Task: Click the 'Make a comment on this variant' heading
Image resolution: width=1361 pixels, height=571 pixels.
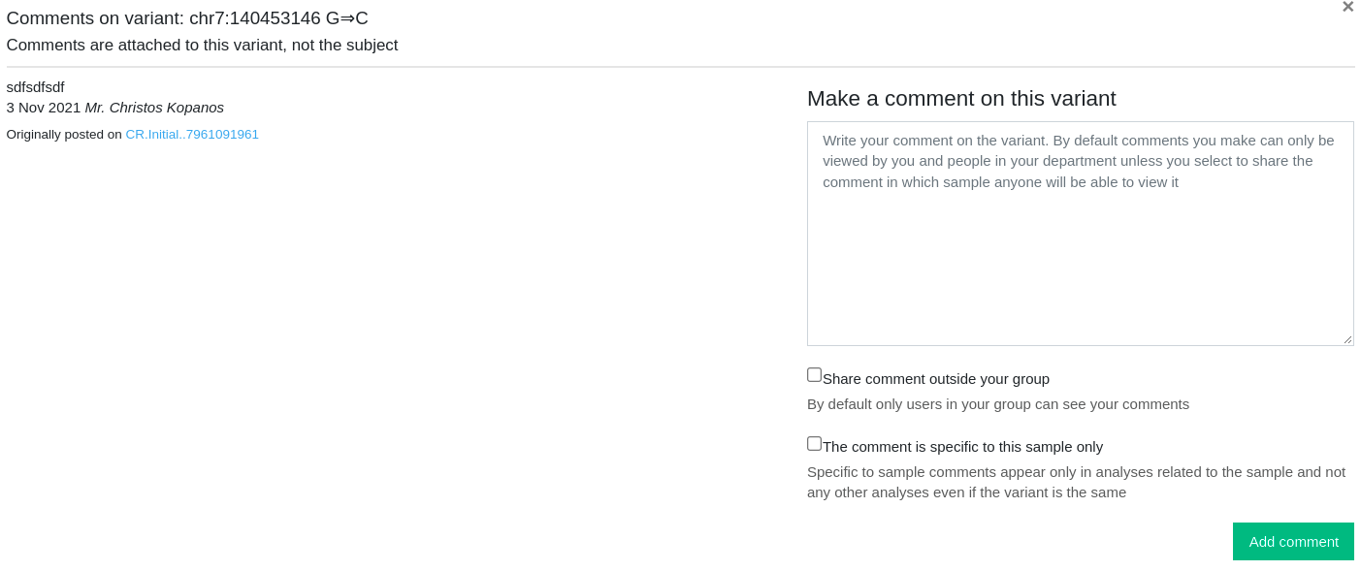Action: point(961,99)
